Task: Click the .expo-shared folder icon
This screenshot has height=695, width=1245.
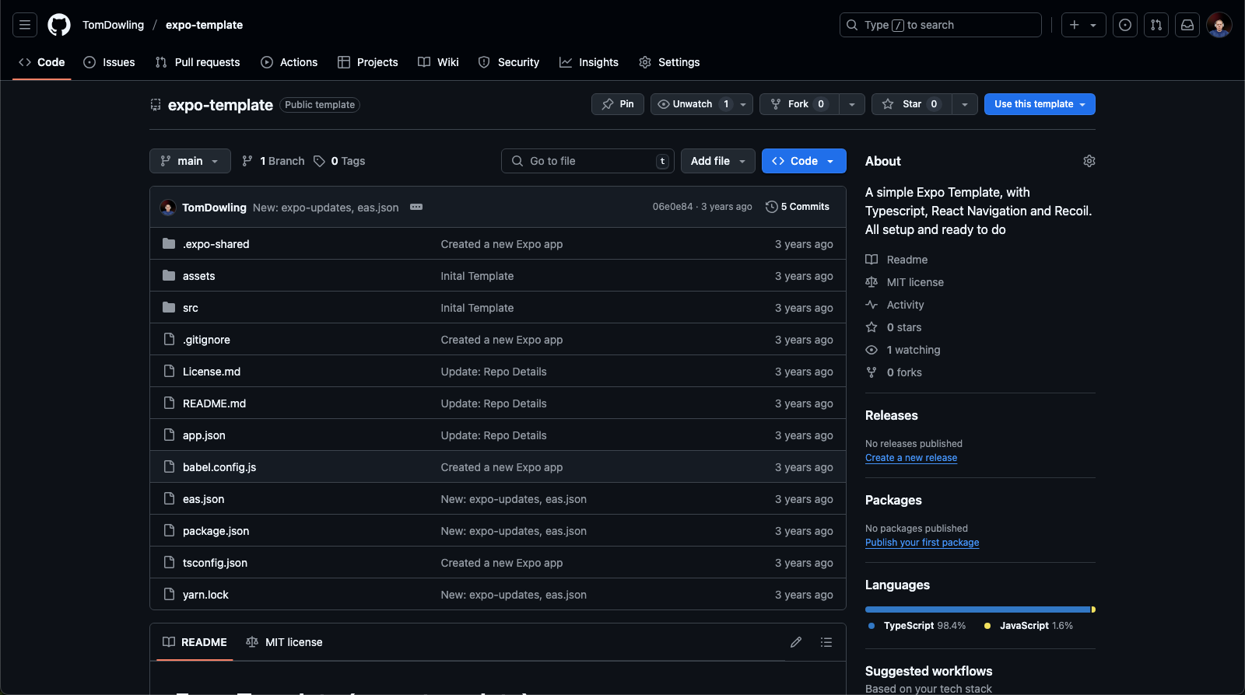Action: pos(169,244)
